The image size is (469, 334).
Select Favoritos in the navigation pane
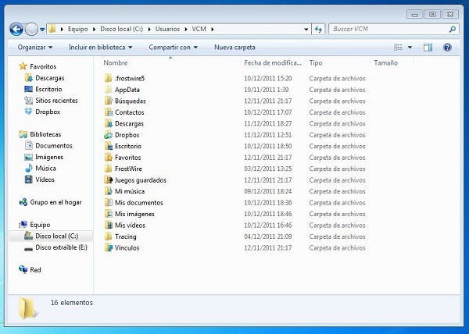43,66
